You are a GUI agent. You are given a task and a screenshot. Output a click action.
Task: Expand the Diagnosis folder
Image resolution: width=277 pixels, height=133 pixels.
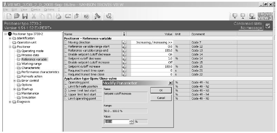pos(10,102)
